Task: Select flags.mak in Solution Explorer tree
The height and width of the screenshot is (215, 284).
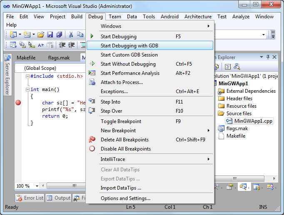Action: (x=237, y=129)
